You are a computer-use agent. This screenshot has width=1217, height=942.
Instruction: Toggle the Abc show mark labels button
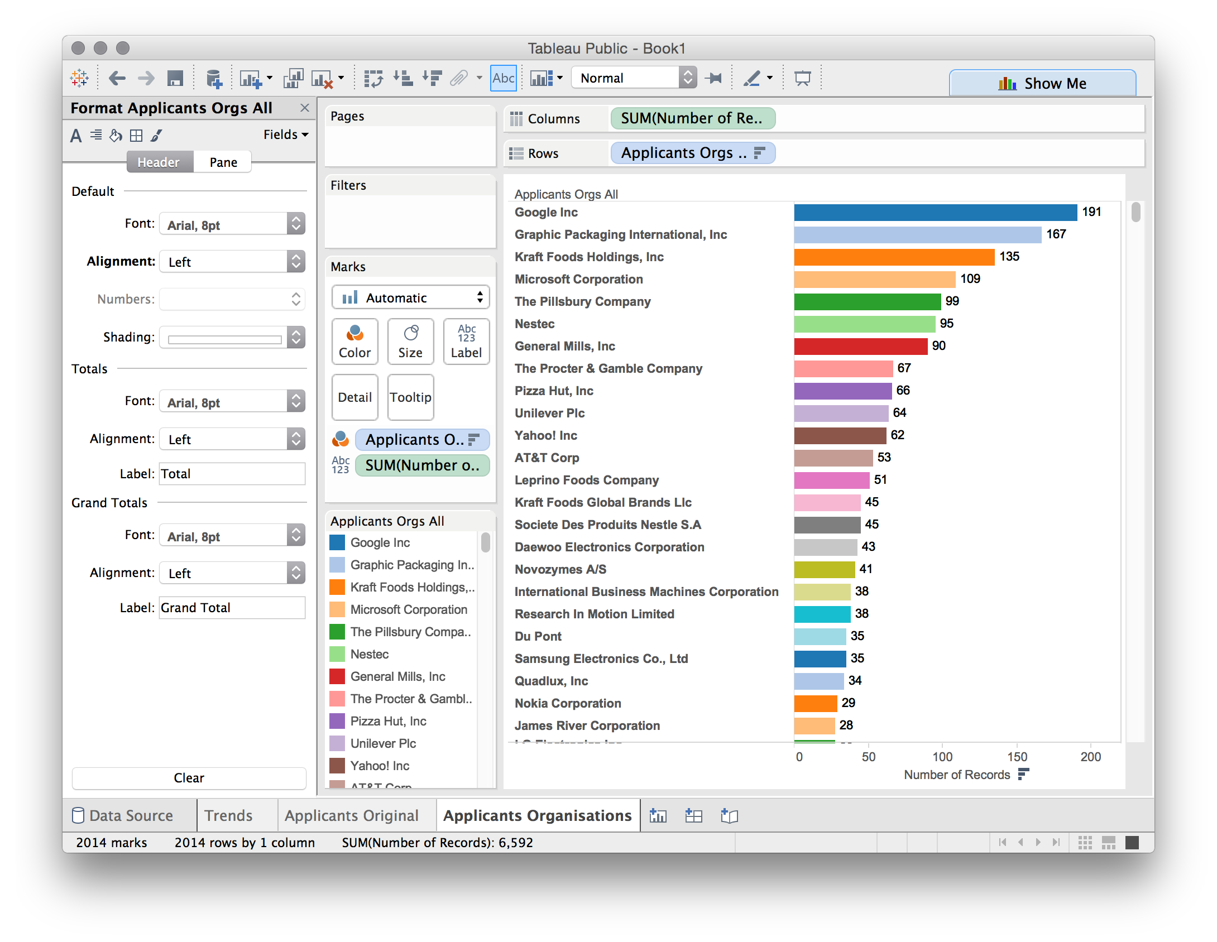[x=503, y=78]
